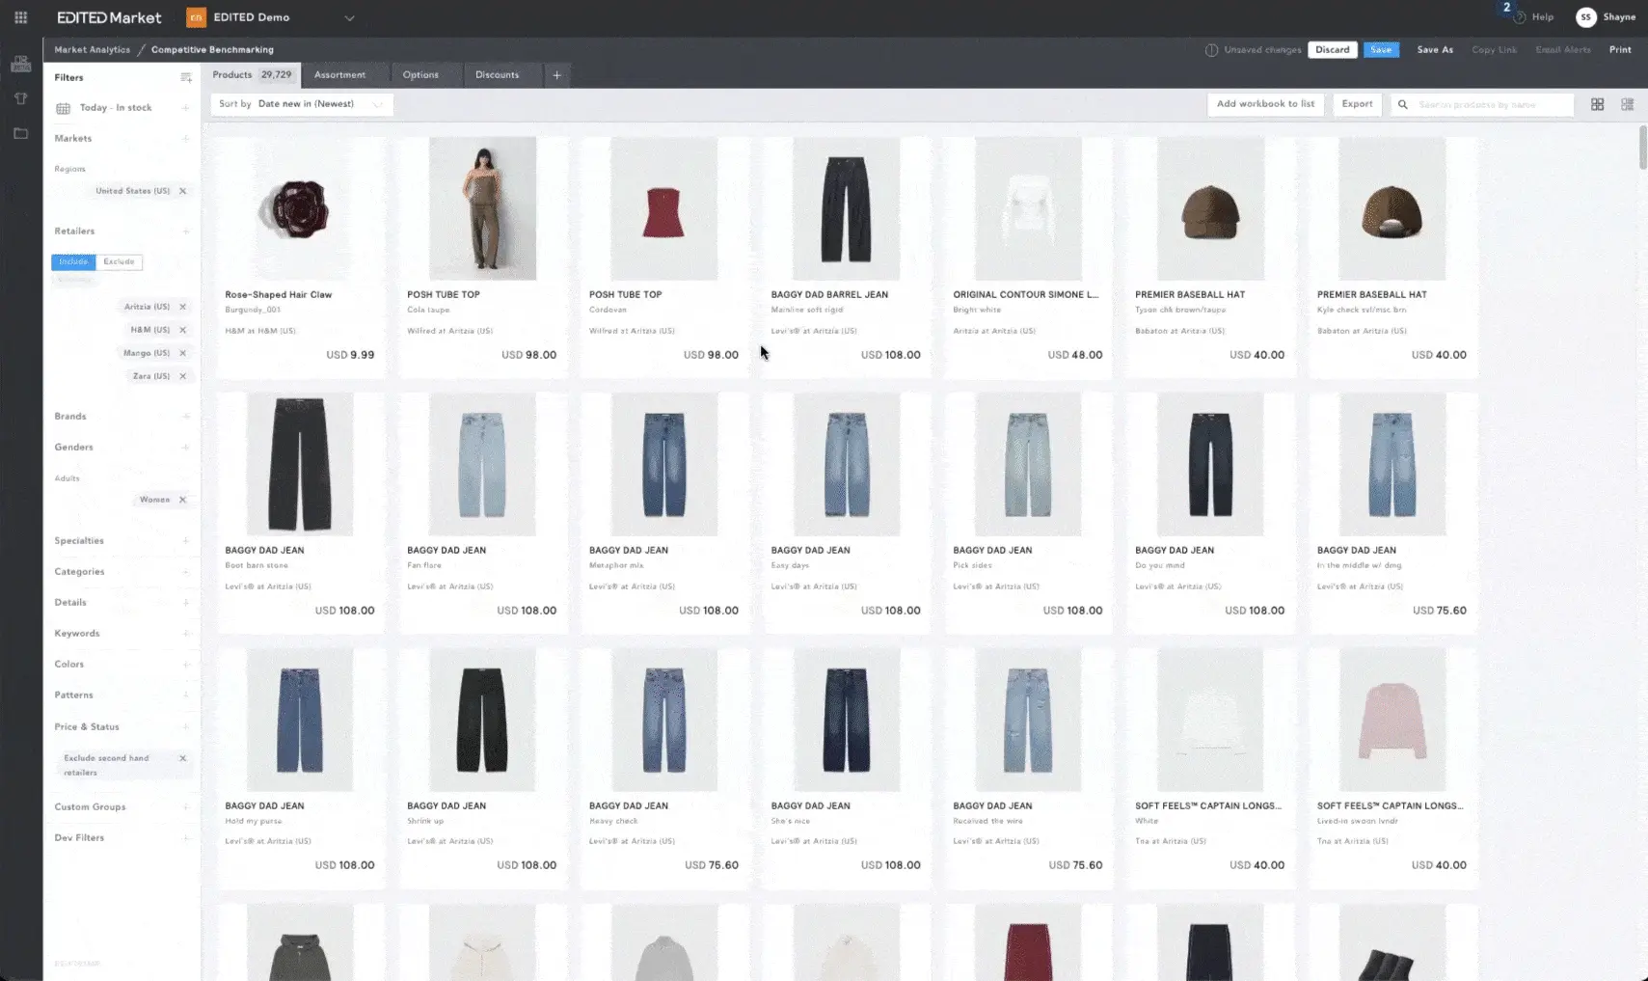Remove the H&M (US) retailer filter
The image size is (1648, 981).
182,330
